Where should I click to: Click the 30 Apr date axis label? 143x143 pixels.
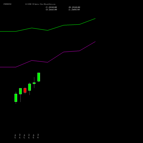pos(38,136)
